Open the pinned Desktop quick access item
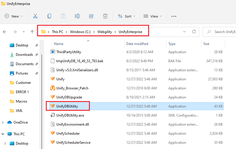 tap(22, 45)
